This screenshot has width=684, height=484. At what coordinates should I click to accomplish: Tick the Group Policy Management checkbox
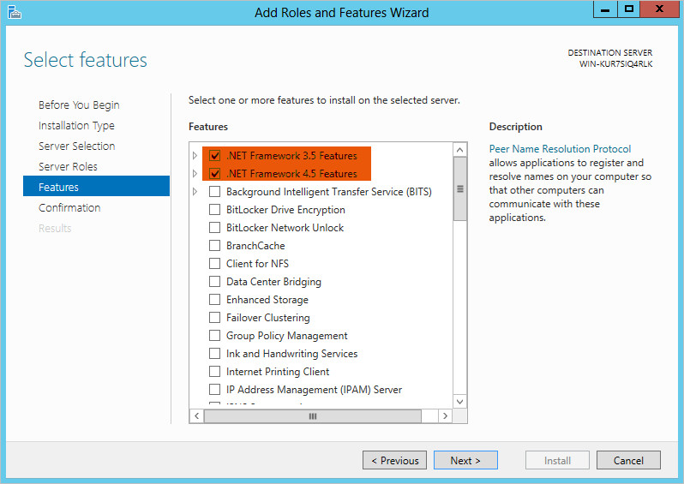coord(215,336)
